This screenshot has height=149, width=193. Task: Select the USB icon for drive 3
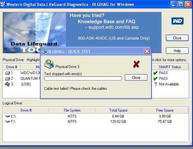point(7,84)
